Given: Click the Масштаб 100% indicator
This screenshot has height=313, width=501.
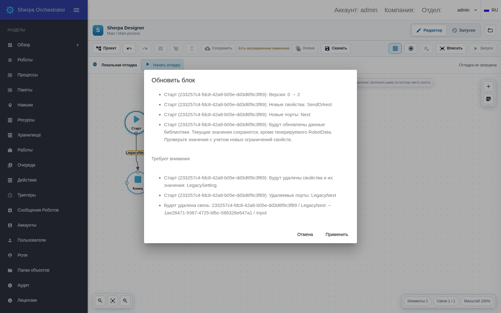Looking at the screenshot, I should (x=477, y=301).
